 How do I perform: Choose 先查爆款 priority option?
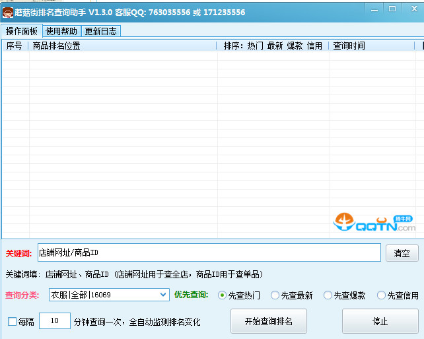point(328,295)
